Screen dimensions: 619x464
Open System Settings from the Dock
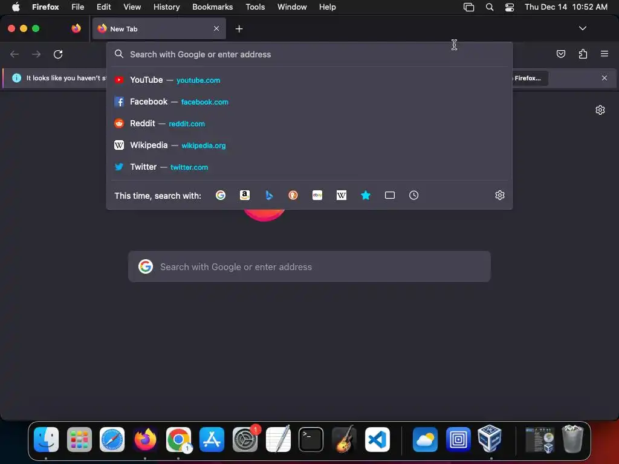[245, 439]
